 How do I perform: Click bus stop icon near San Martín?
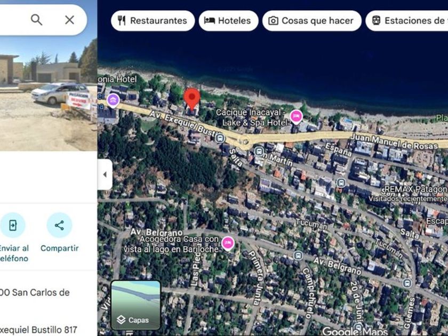tap(259, 151)
